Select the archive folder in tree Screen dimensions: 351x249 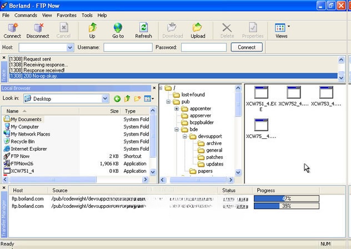click(x=210, y=143)
